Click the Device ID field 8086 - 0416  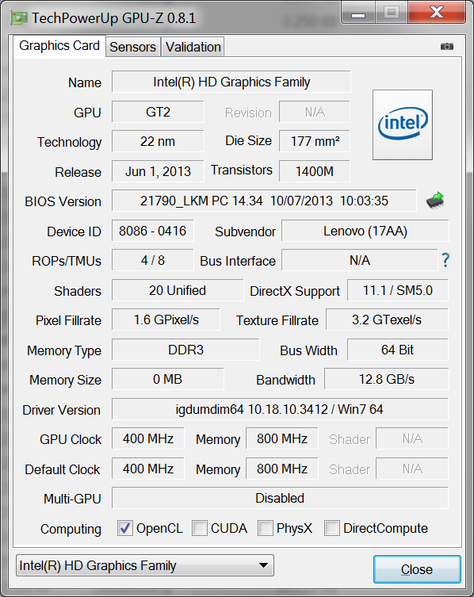click(153, 231)
